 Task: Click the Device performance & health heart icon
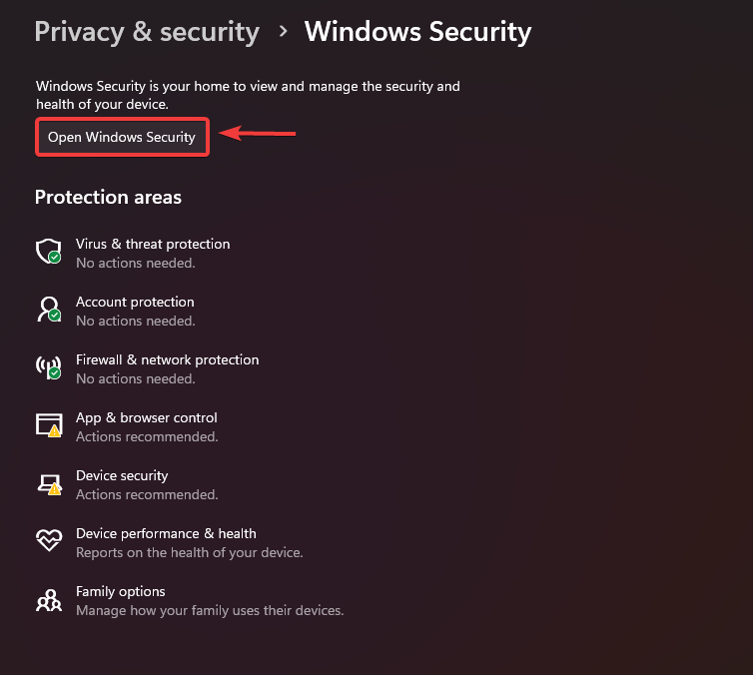click(48, 541)
